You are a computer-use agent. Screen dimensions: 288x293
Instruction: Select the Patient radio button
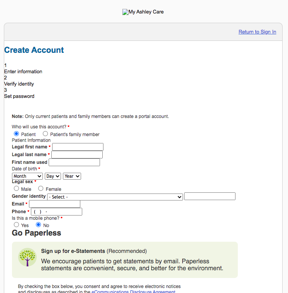click(x=17, y=134)
